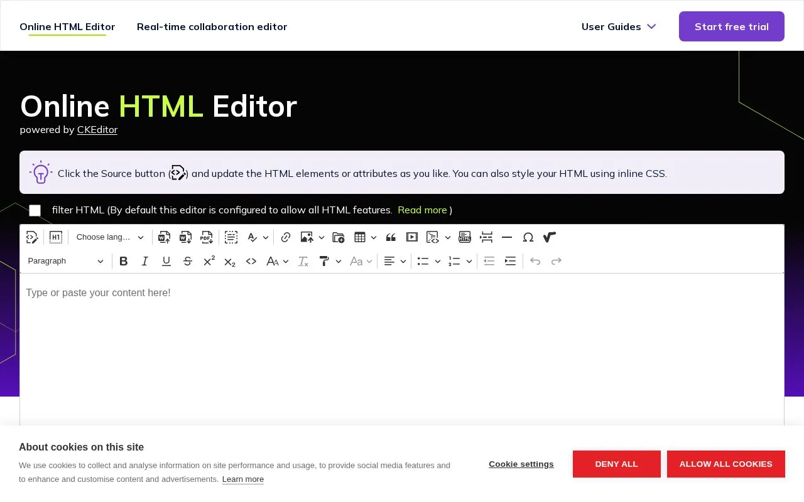Go to the Online HTML Editor tab

pyautogui.click(x=67, y=26)
